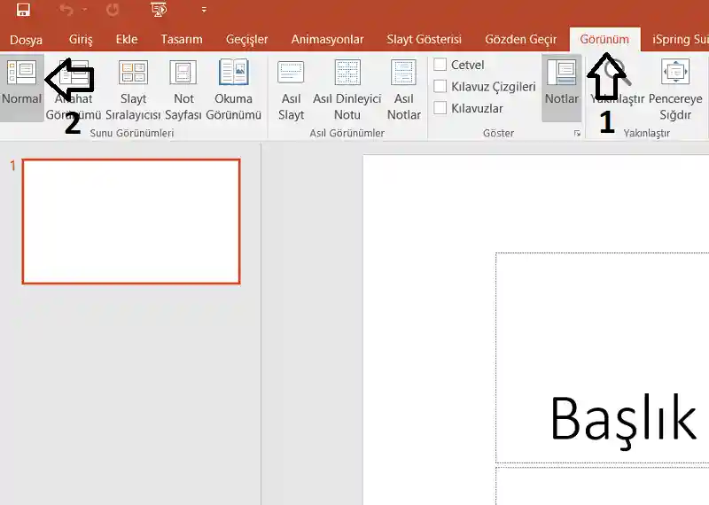Screen dimensions: 709x505
Task: Toggle the Notlar pane button
Action: pyautogui.click(x=561, y=89)
